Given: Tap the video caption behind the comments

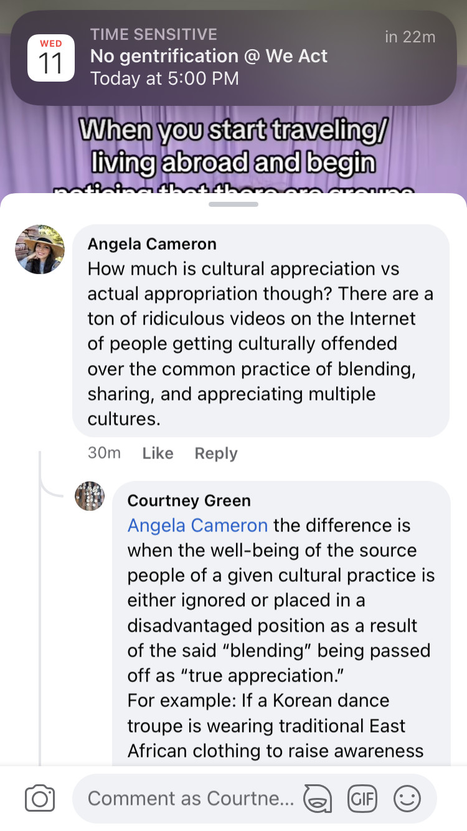Looking at the screenshot, I should [233, 146].
